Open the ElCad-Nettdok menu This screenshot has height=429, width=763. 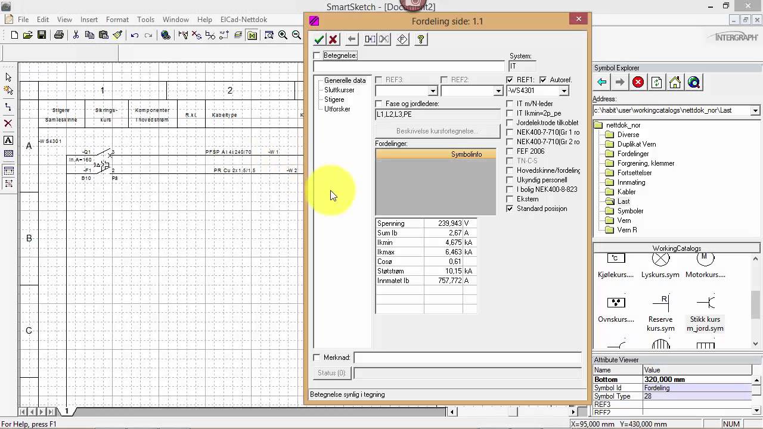[x=244, y=20]
